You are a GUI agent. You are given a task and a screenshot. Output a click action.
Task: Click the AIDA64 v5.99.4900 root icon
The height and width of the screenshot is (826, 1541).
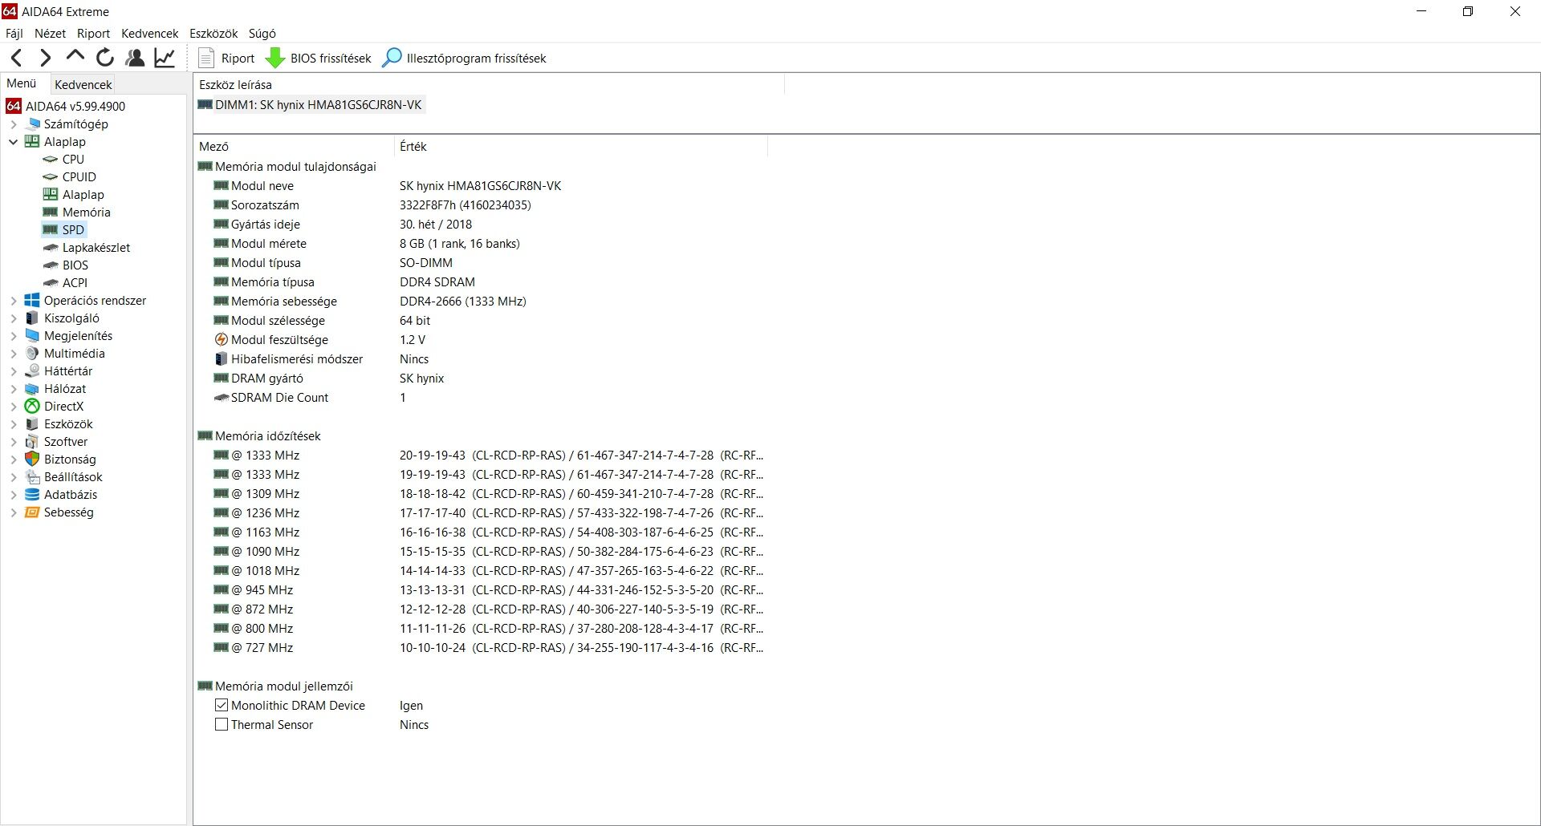13,106
